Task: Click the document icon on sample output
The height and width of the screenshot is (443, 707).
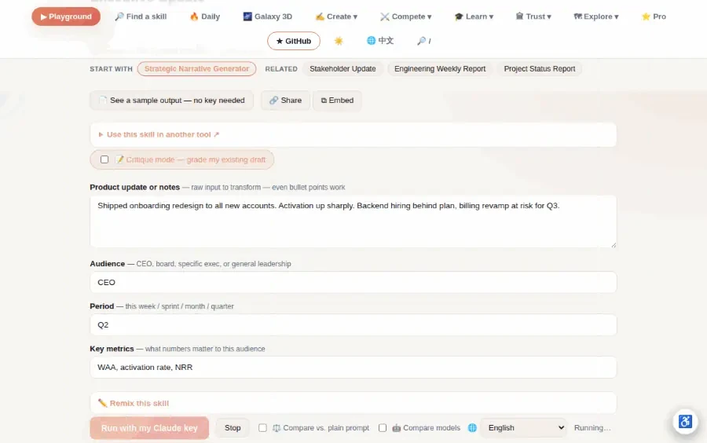Action: pos(103,101)
